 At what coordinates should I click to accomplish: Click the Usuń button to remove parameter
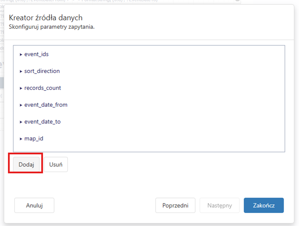click(x=56, y=165)
